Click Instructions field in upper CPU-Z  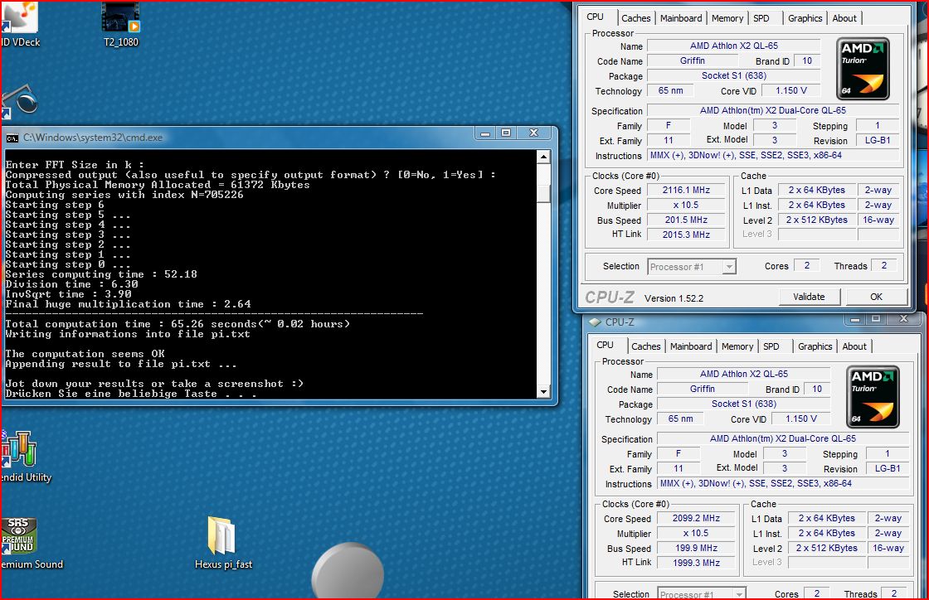[773, 155]
